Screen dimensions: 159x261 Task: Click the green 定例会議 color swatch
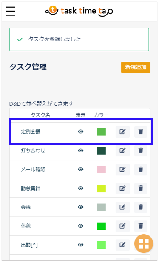(x=101, y=132)
